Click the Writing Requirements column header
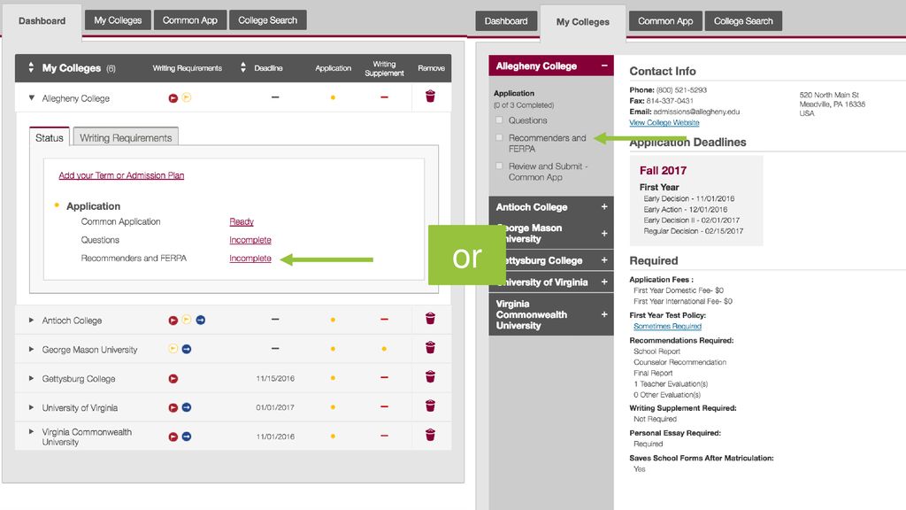The width and height of the screenshot is (906, 510). point(188,68)
